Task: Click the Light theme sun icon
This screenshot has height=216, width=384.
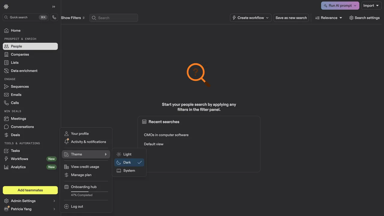Action: [x=119, y=154]
